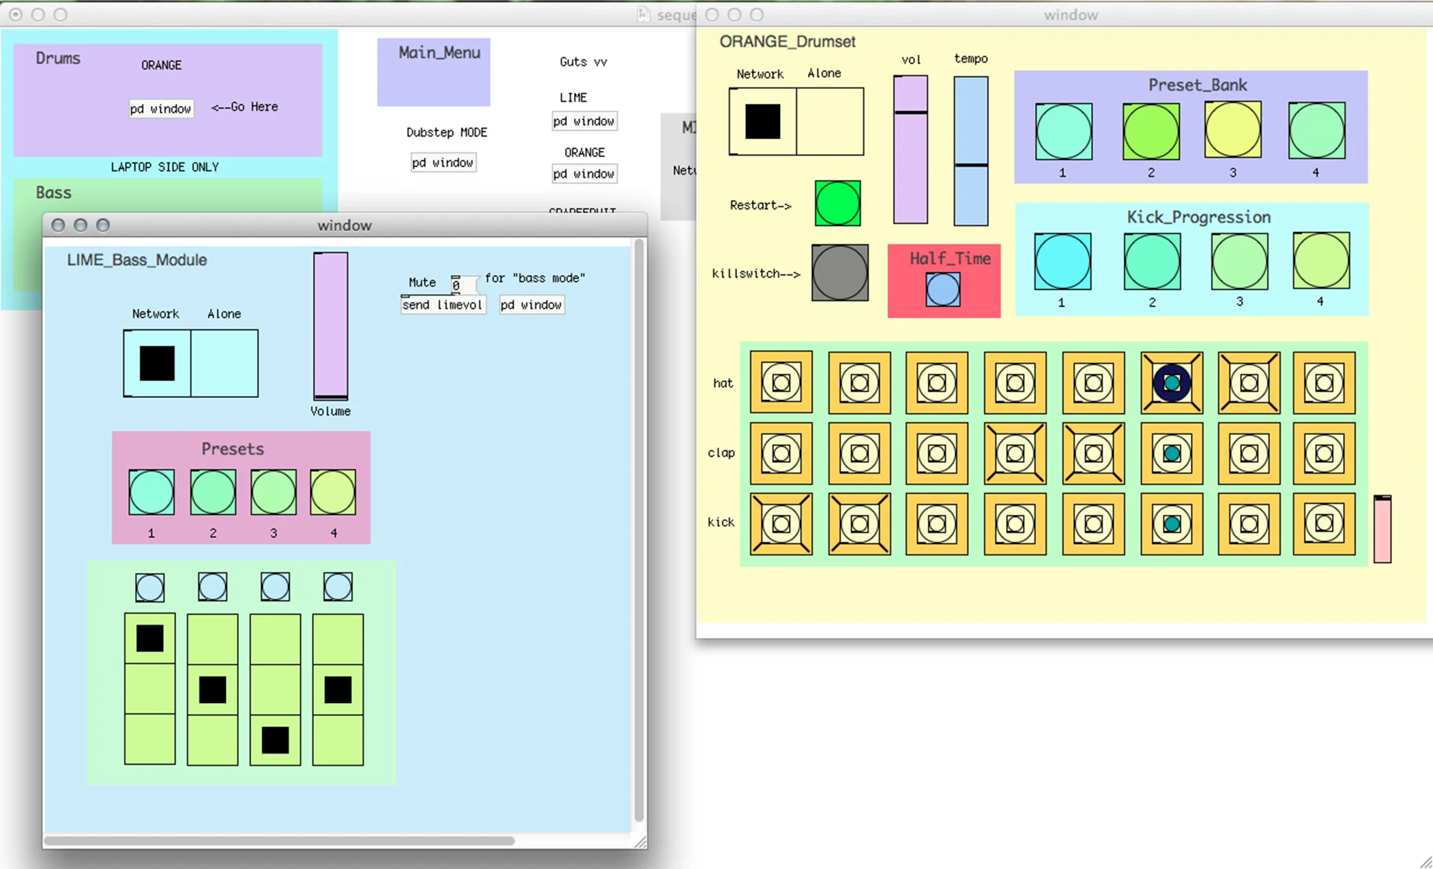
Task: Open the ORANGE pd window under Drums
Action: pyautogui.click(x=161, y=109)
